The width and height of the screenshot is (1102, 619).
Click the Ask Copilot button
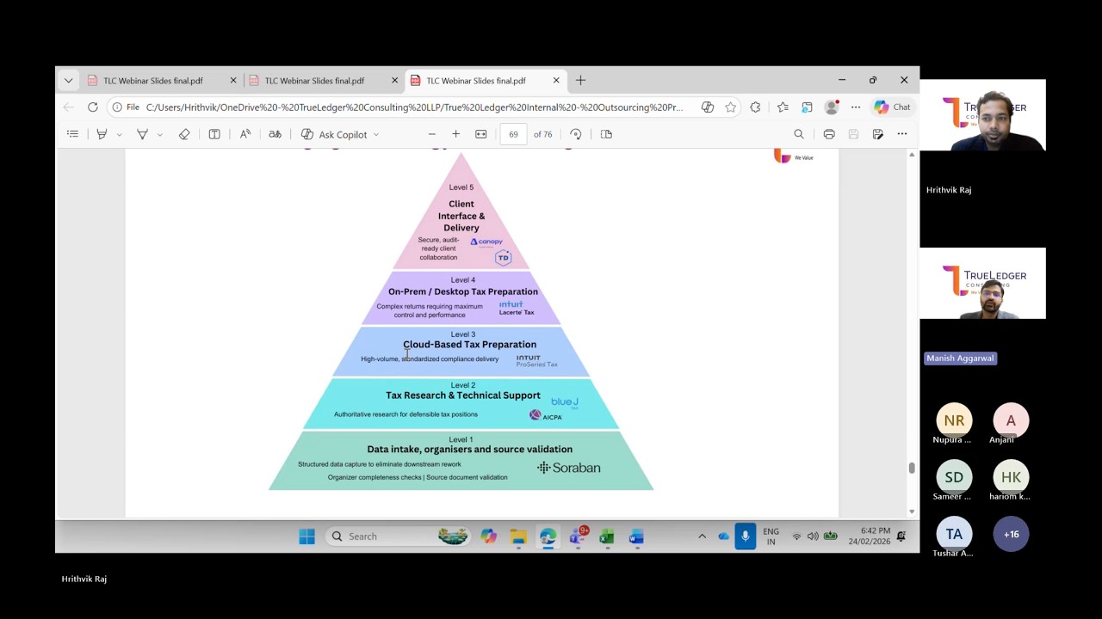pos(333,134)
